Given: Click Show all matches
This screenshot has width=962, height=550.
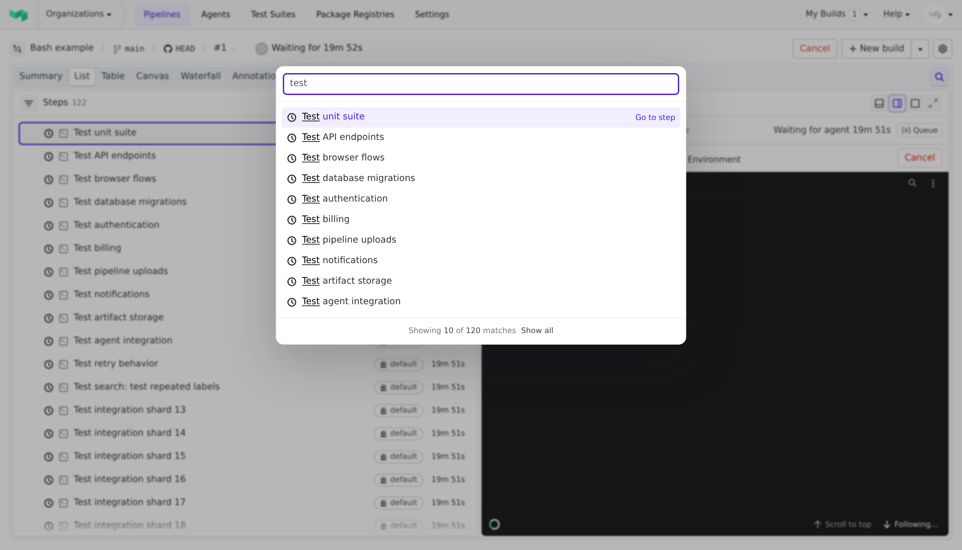Looking at the screenshot, I should click(537, 331).
